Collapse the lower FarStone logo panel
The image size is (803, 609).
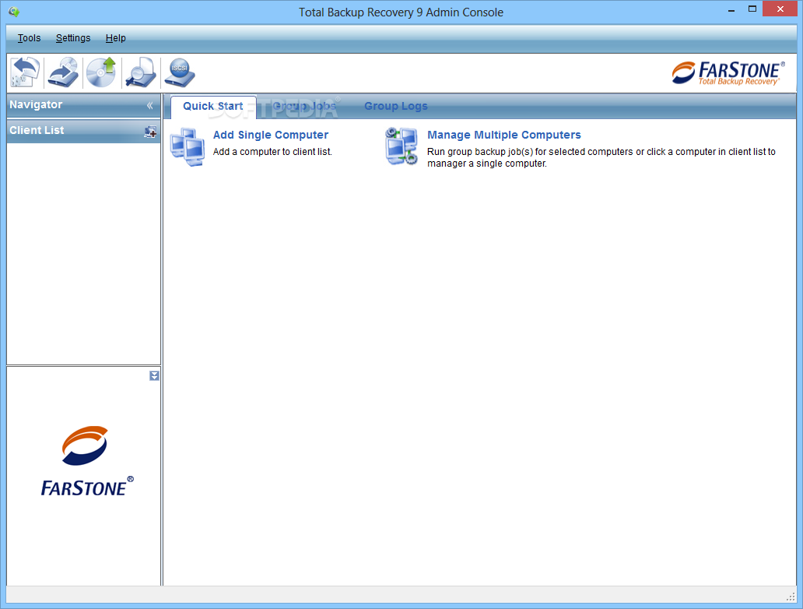tap(154, 376)
